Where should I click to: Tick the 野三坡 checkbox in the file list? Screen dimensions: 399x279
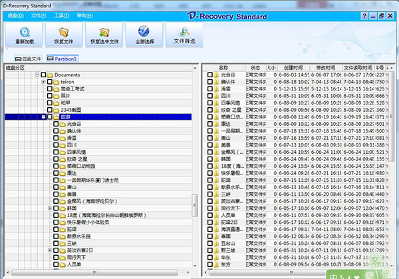click(x=210, y=250)
